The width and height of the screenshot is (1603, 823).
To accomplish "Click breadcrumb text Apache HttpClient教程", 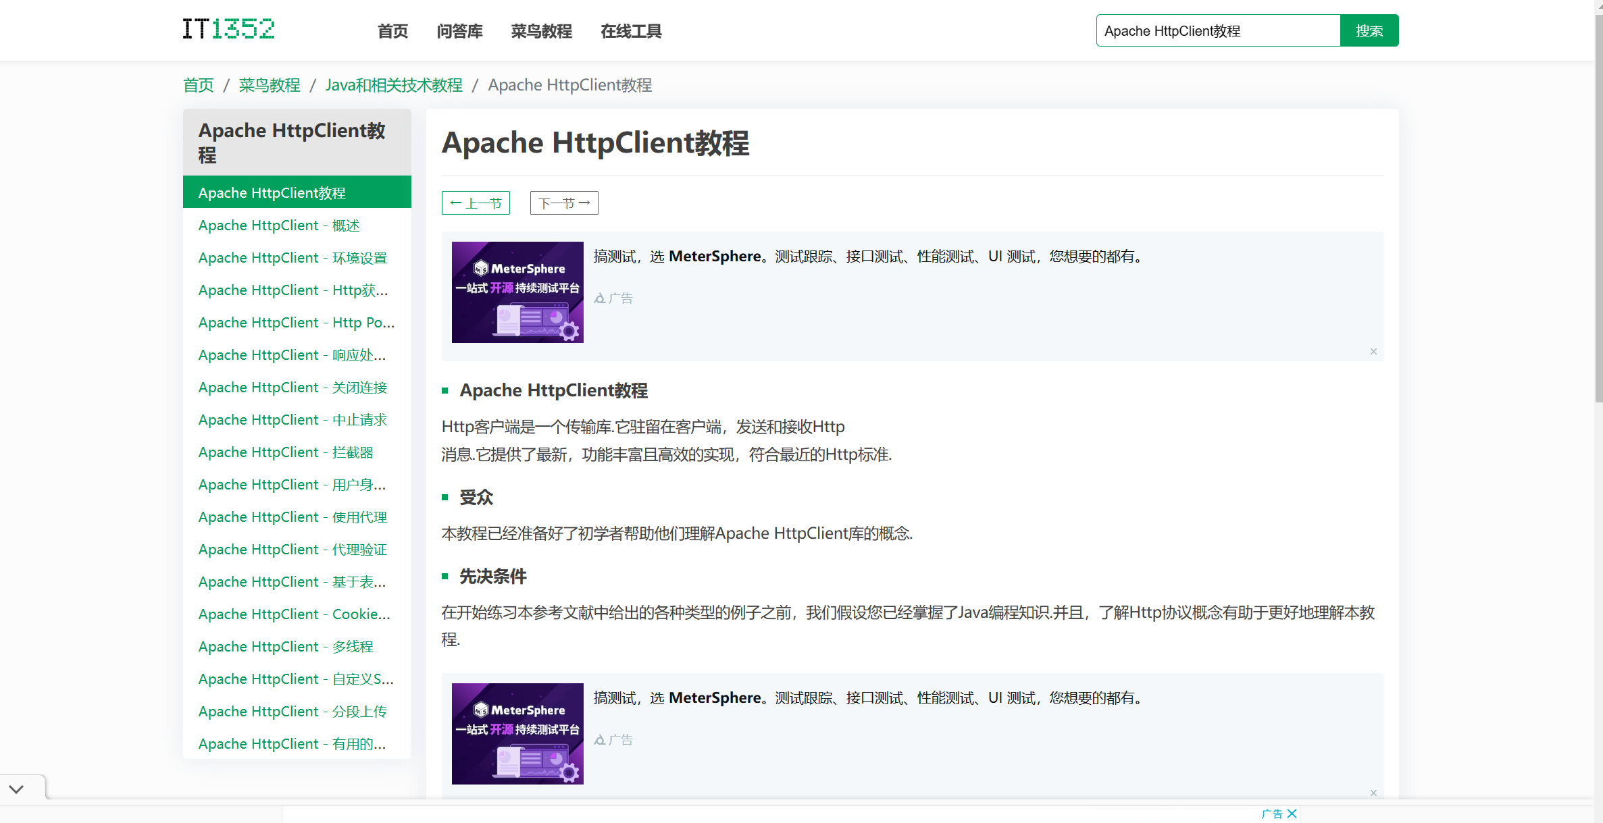I will click(570, 85).
